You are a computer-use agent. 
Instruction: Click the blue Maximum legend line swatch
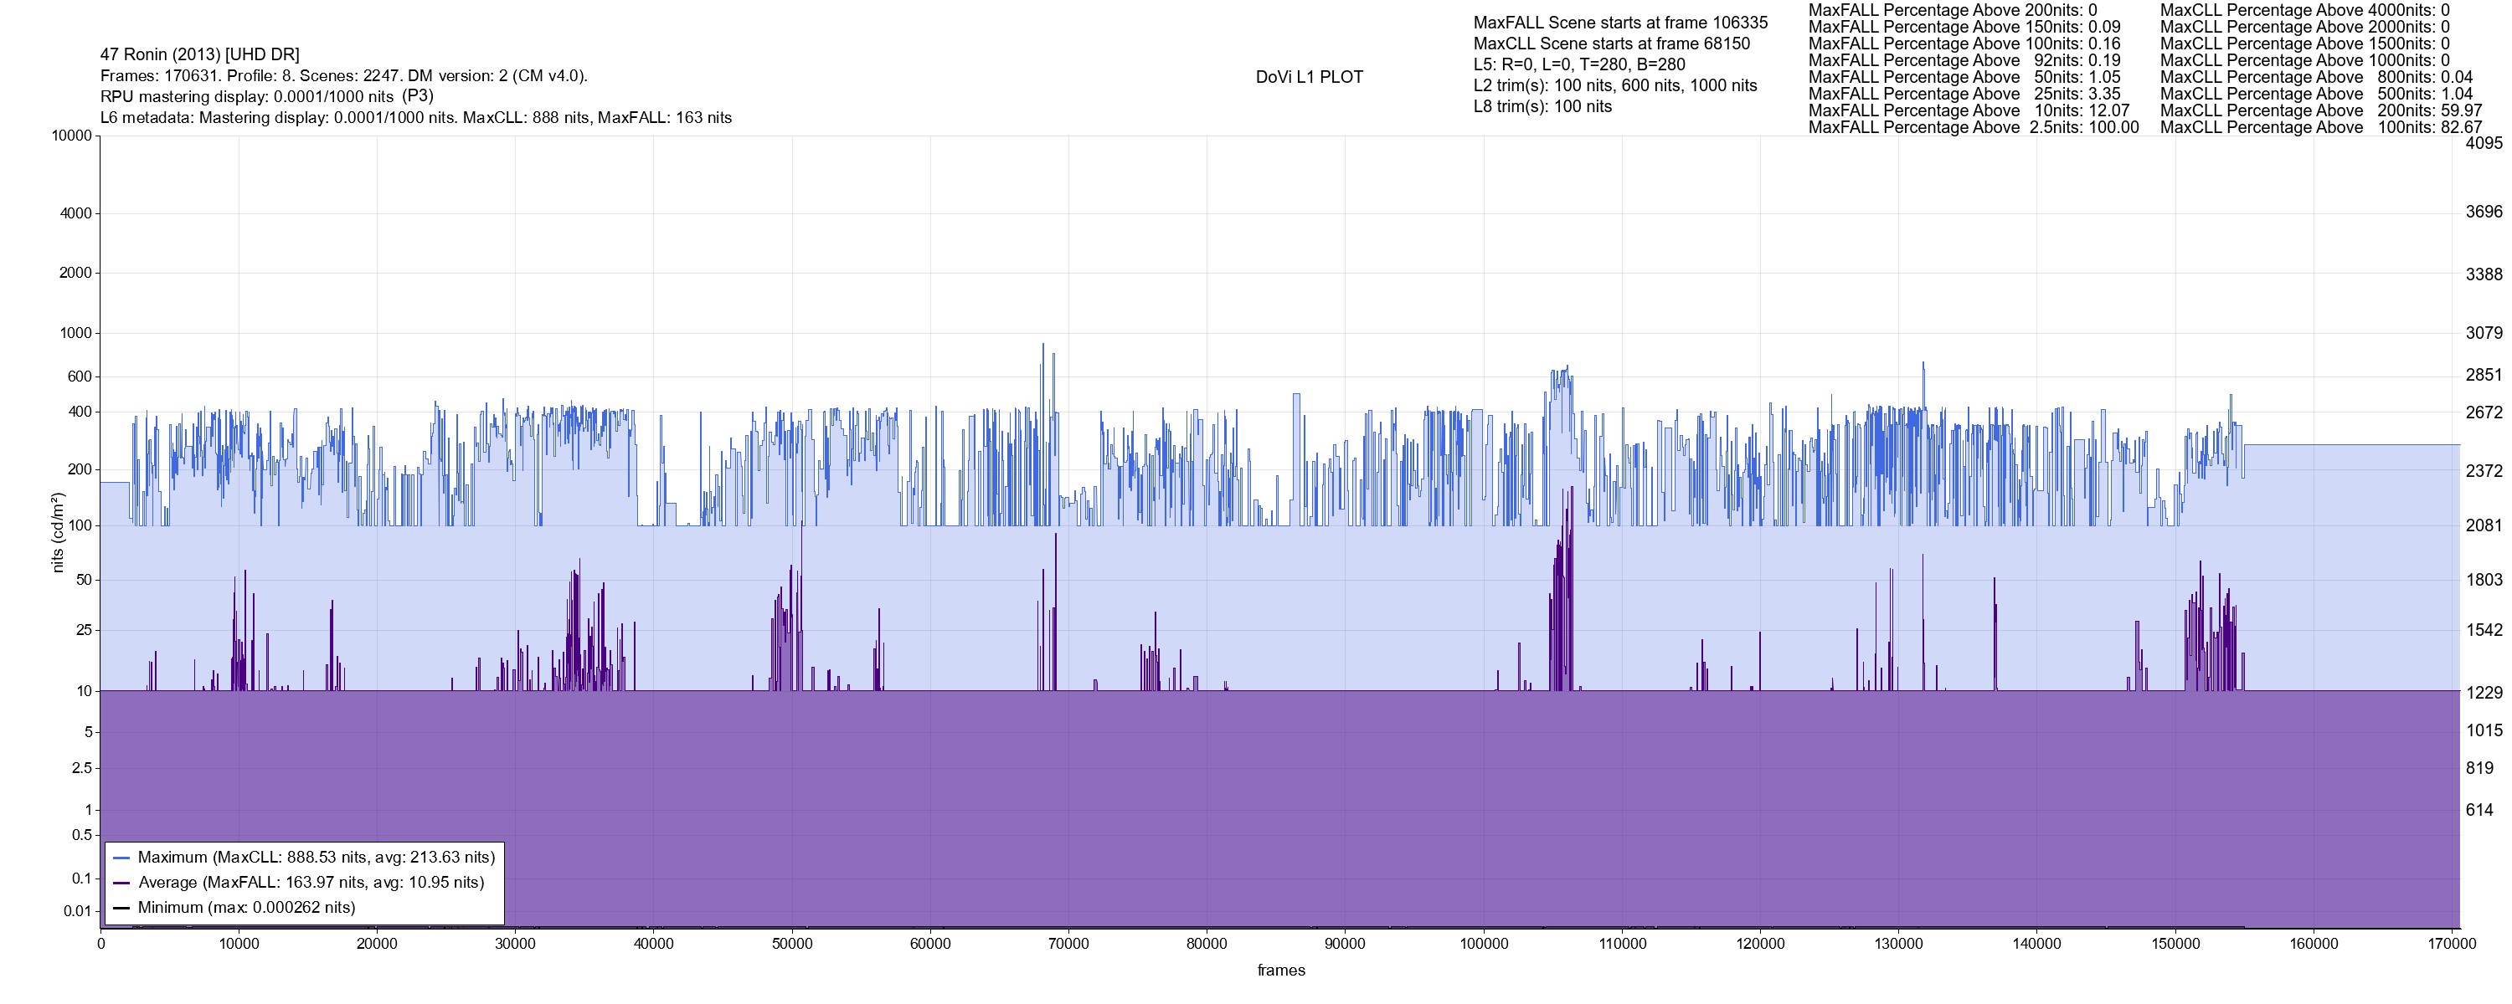(x=122, y=858)
